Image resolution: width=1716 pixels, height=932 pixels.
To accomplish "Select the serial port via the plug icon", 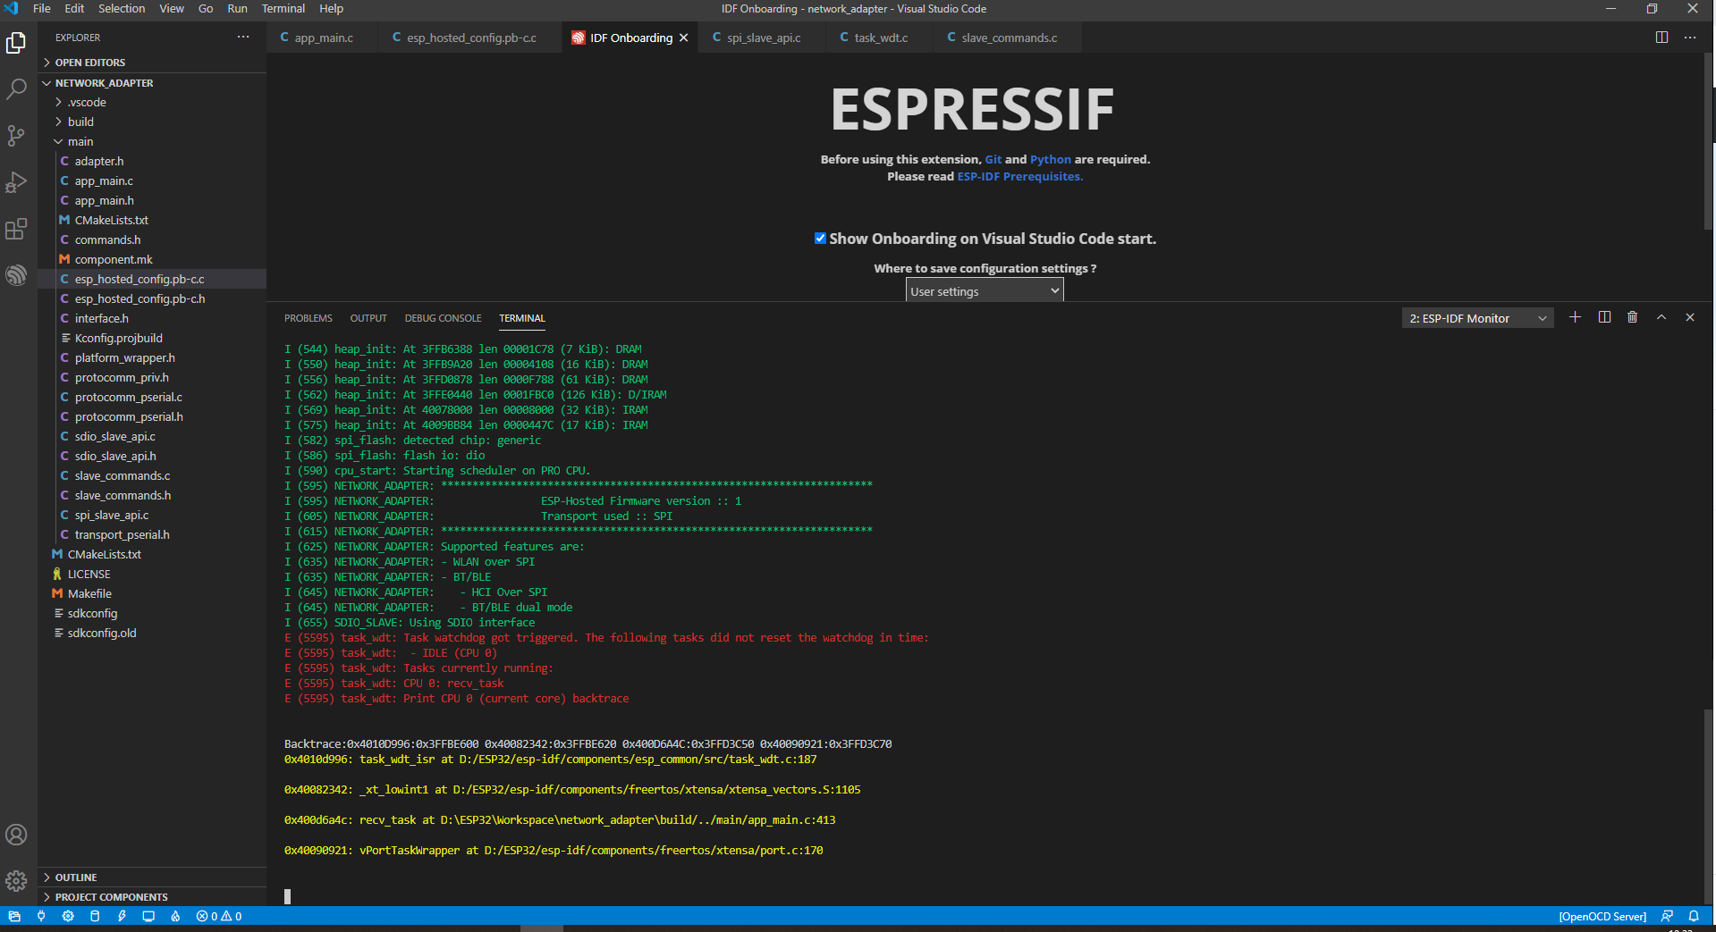I will 42,916.
